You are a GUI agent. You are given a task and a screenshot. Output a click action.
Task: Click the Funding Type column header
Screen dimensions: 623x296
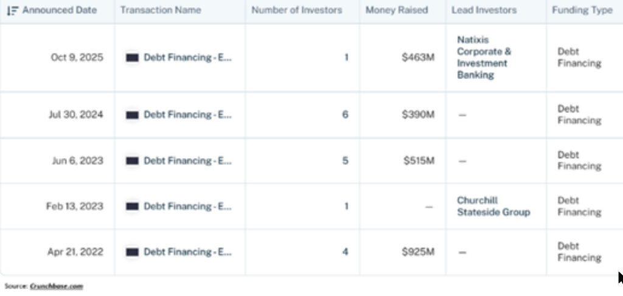(x=582, y=10)
